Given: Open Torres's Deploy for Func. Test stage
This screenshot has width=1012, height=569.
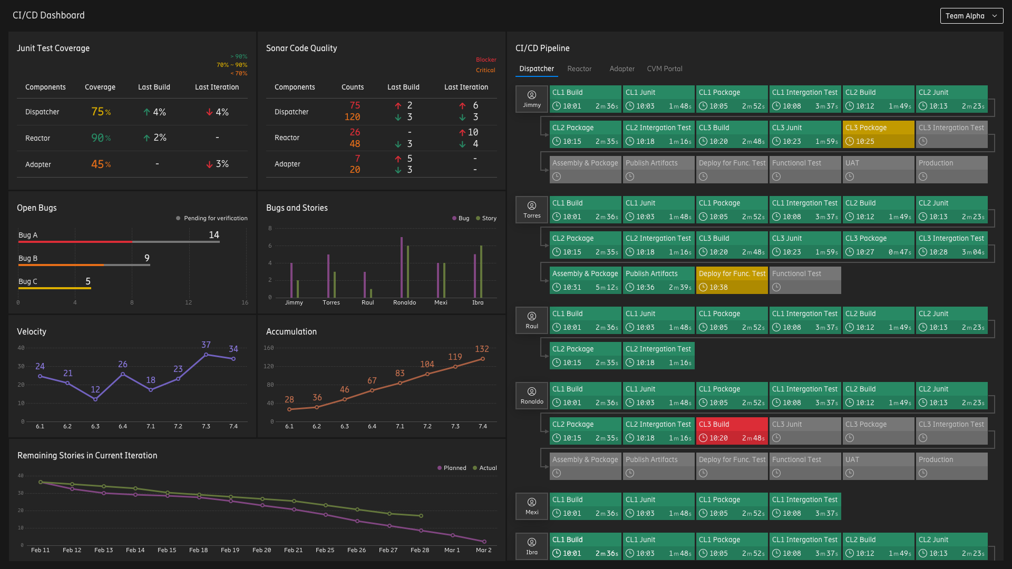Looking at the screenshot, I should click(x=732, y=280).
